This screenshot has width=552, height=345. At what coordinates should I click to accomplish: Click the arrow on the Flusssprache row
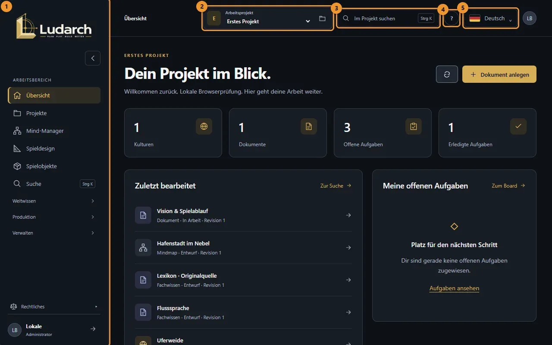348,312
